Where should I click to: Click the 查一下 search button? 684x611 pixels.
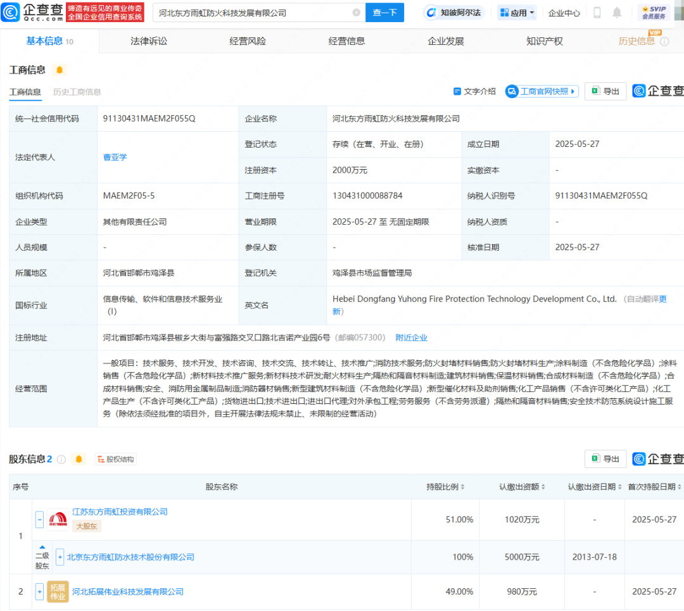[x=385, y=13]
